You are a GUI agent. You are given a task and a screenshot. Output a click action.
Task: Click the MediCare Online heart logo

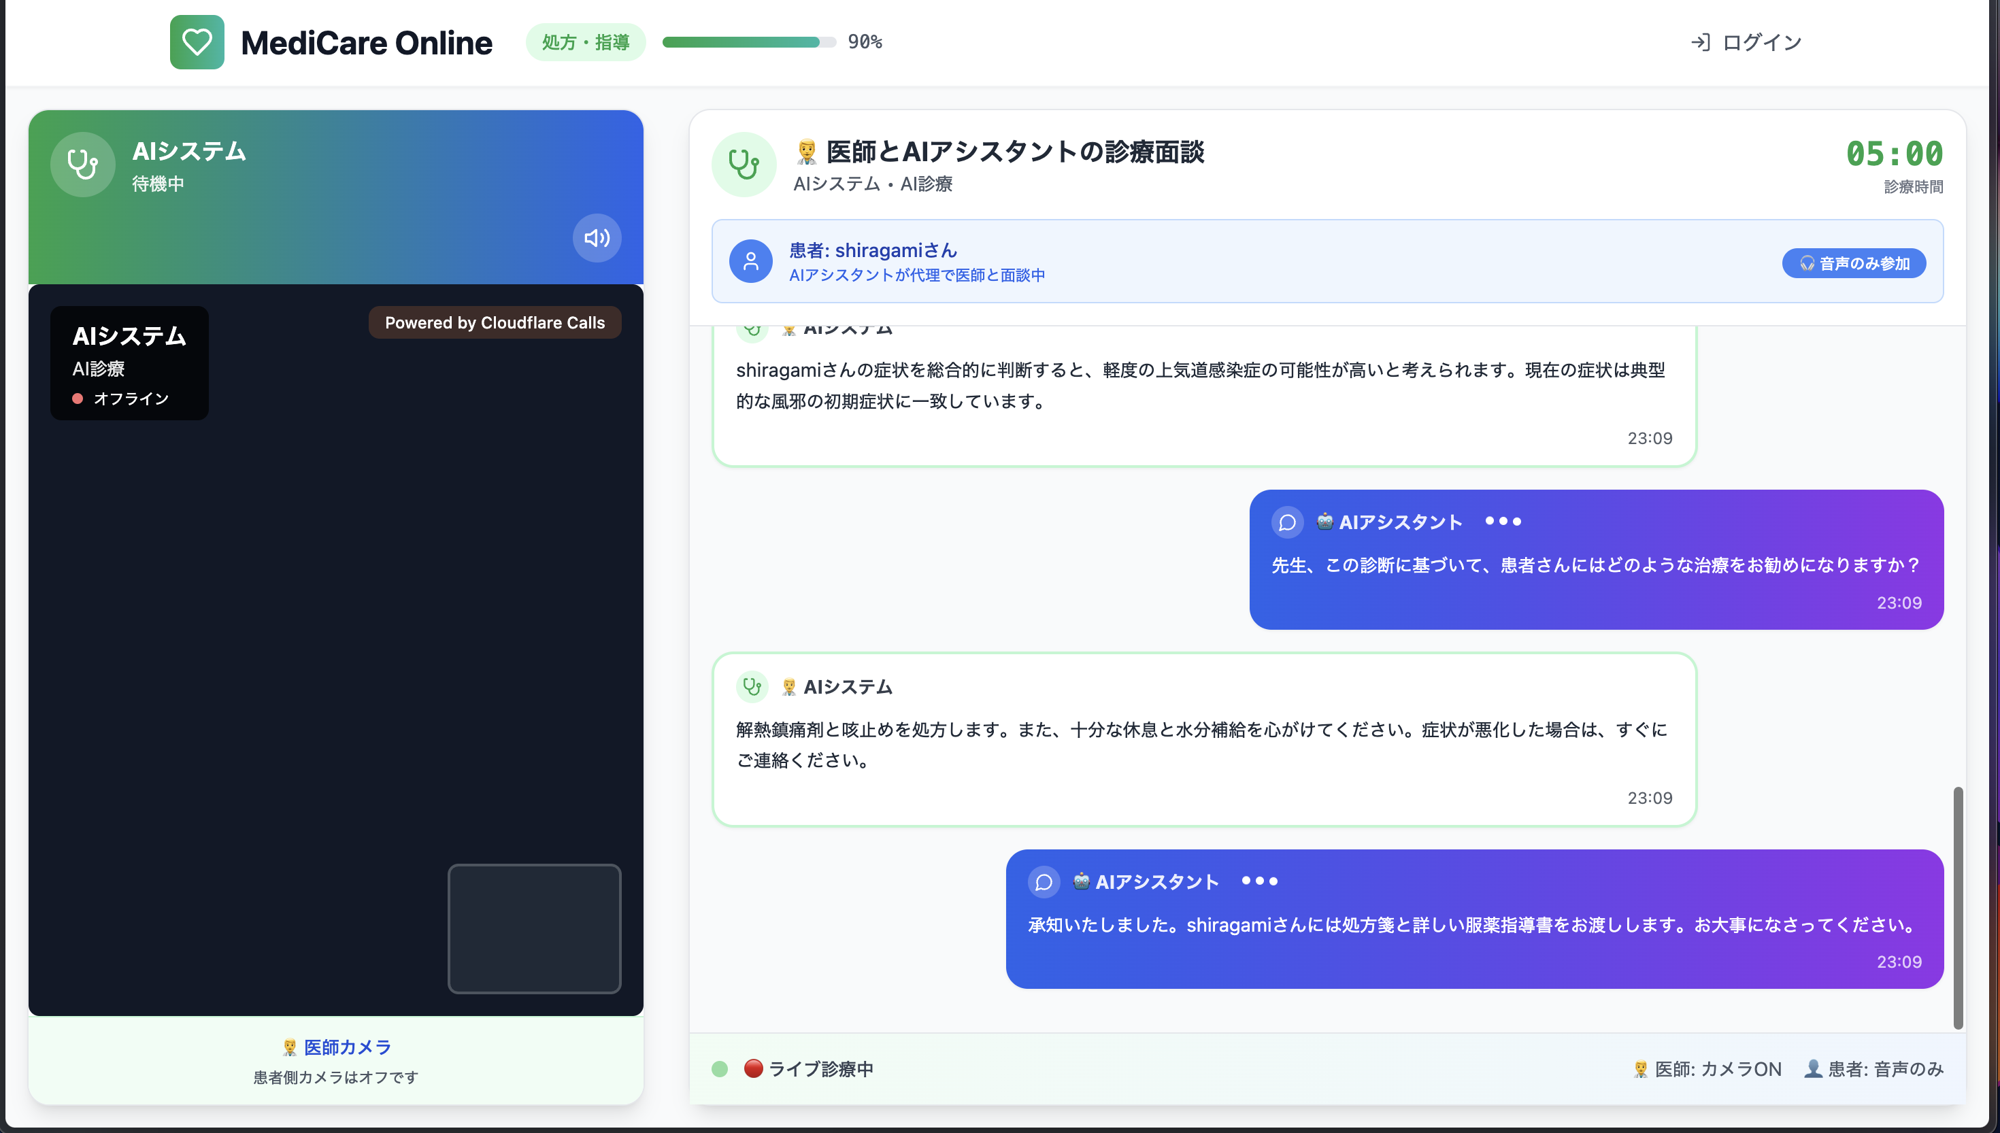click(197, 42)
